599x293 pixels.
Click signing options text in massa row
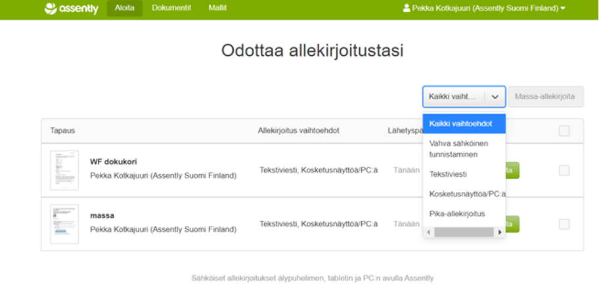(x=319, y=224)
